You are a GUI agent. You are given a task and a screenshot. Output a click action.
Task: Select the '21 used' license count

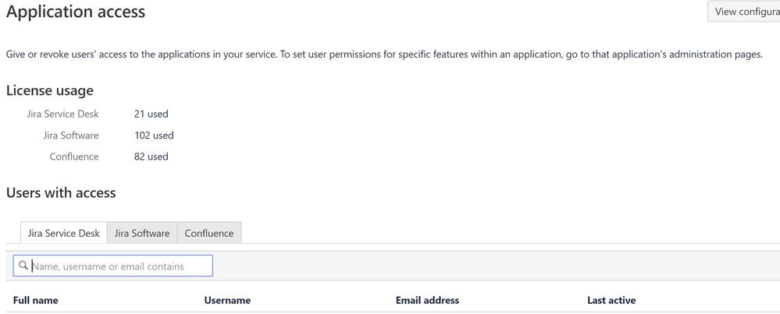point(151,114)
